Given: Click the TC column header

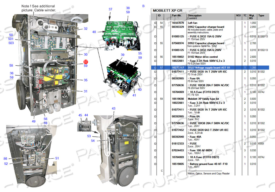Looking at the screenshot, I should [245, 15].
